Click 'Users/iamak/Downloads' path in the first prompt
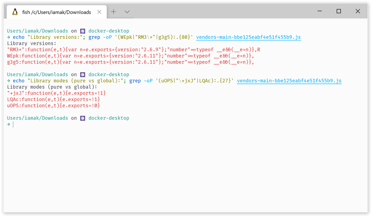Screen dimensions: 372x217 pyautogui.click(x=37, y=31)
